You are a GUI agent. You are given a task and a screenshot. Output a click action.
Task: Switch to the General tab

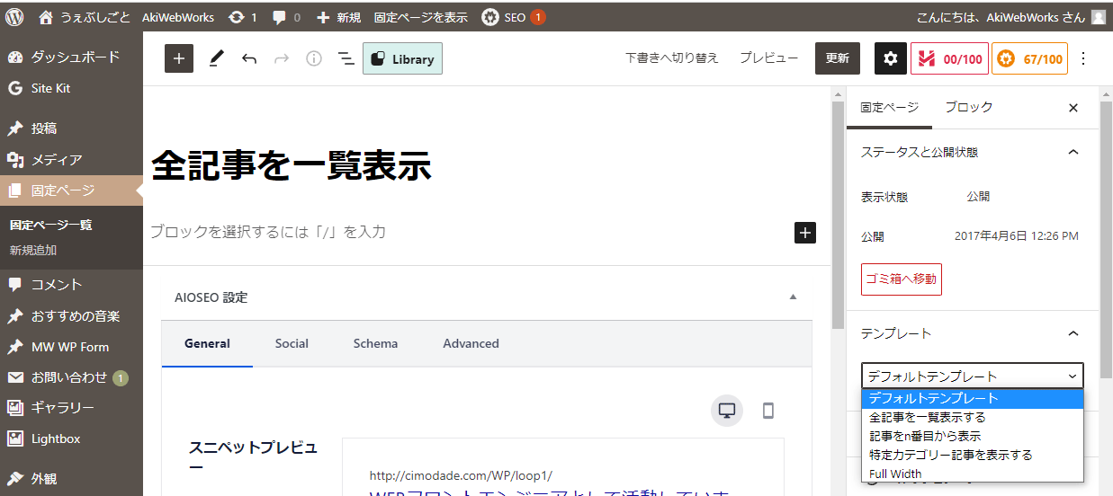tap(207, 343)
